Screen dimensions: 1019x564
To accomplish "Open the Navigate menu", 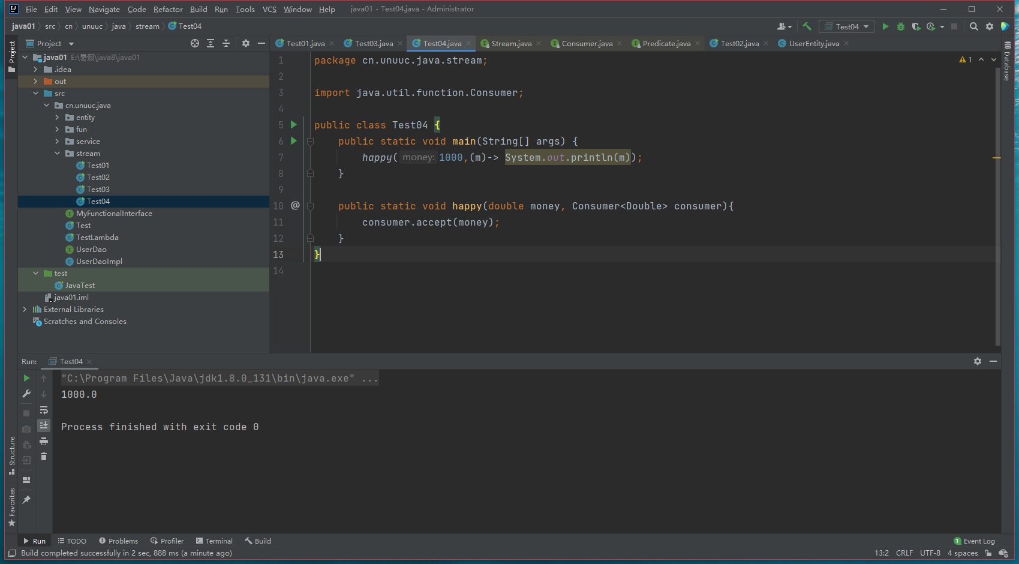I will pyautogui.click(x=104, y=9).
